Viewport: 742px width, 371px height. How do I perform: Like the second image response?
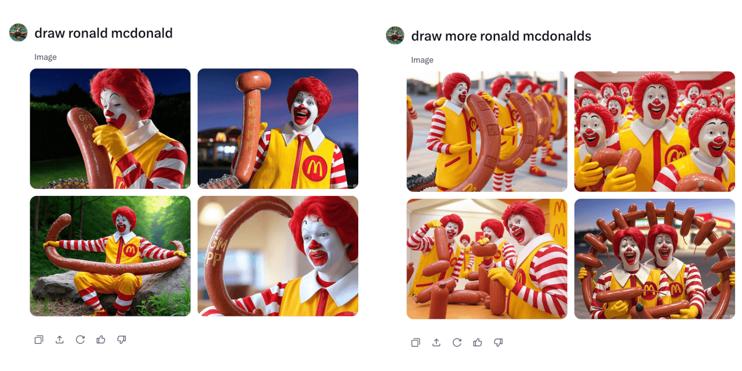click(478, 343)
